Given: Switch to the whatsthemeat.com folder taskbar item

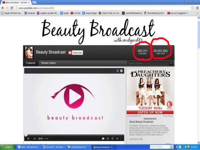Looking at the screenshot, I should coord(78,147).
